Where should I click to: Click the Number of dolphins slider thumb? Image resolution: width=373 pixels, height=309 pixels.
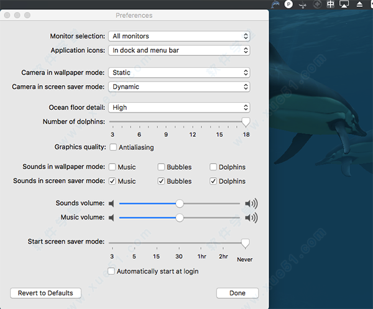point(246,122)
